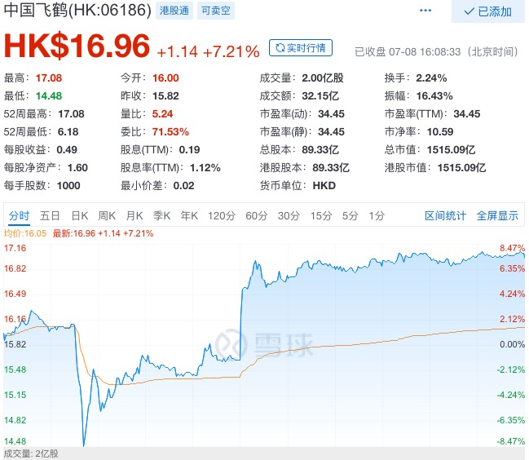
Task: Select the 年K chart tab
Action: tap(189, 215)
